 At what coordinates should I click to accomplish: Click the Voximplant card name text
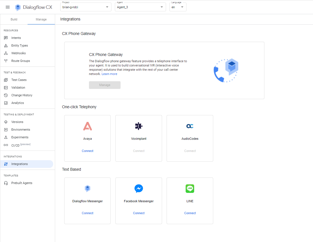click(x=139, y=139)
